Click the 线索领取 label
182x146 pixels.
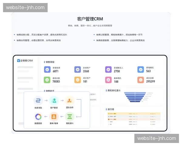38,108
